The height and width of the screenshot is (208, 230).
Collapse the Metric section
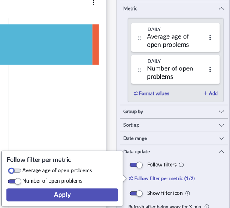222,8
